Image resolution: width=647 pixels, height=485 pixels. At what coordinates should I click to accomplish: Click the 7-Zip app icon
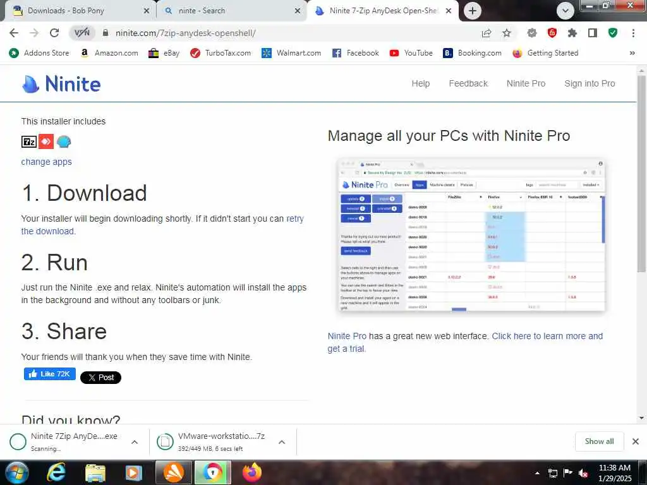(x=29, y=142)
